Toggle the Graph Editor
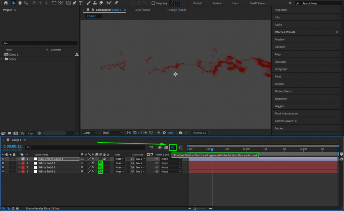The height and width of the screenshot is (211, 344). click(181, 147)
